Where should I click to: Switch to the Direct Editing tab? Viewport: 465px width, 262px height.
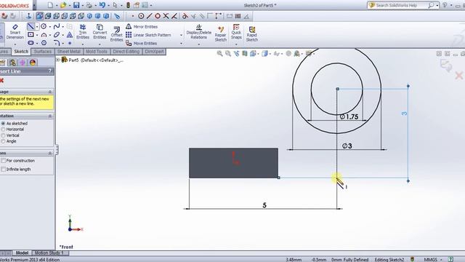pos(126,52)
